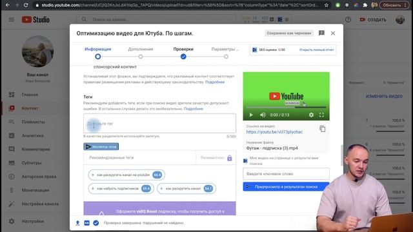The height and width of the screenshot is (232, 413).
Task: Copy the video link with copy icon
Action: [x=323, y=129]
